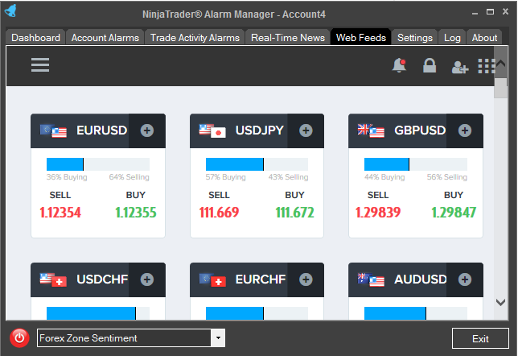Image resolution: width=518 pixels, height=356 pixels.
Task: Click the GBPUSD flag pair icon
Action: tap(371, 131)
